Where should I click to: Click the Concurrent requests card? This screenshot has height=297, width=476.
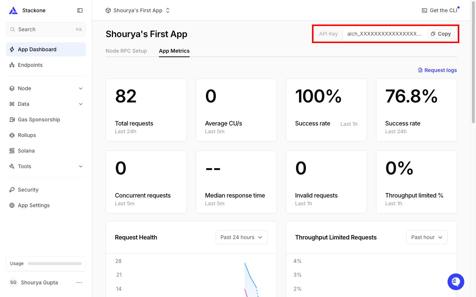[146, 182]
